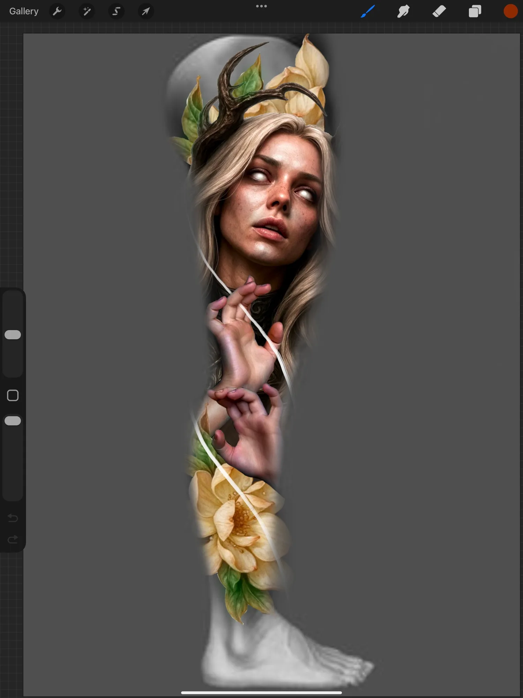The width and height of the screenshot is (523, 698).
Task: Select the Brush tool
Action: [368, 12]
